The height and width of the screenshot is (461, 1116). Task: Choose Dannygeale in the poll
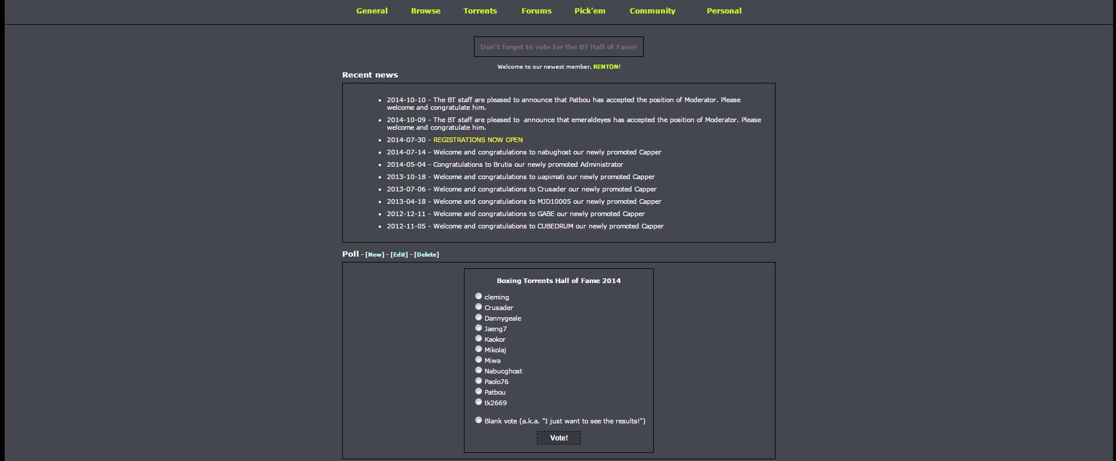point(479,318)
